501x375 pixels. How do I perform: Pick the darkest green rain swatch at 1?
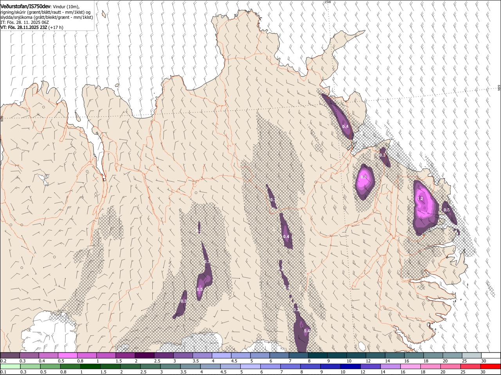click(90, 366)
